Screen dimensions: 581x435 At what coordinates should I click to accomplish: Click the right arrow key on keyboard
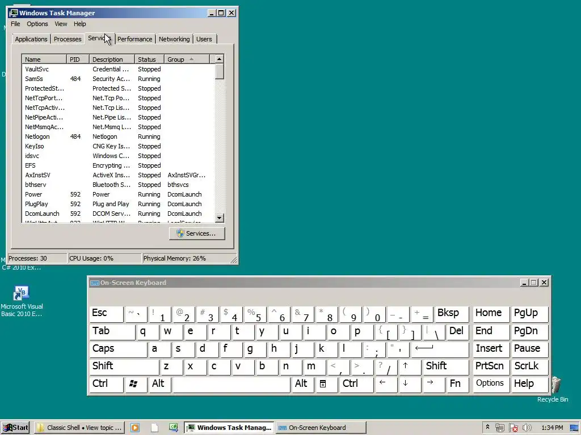[433, 385]
